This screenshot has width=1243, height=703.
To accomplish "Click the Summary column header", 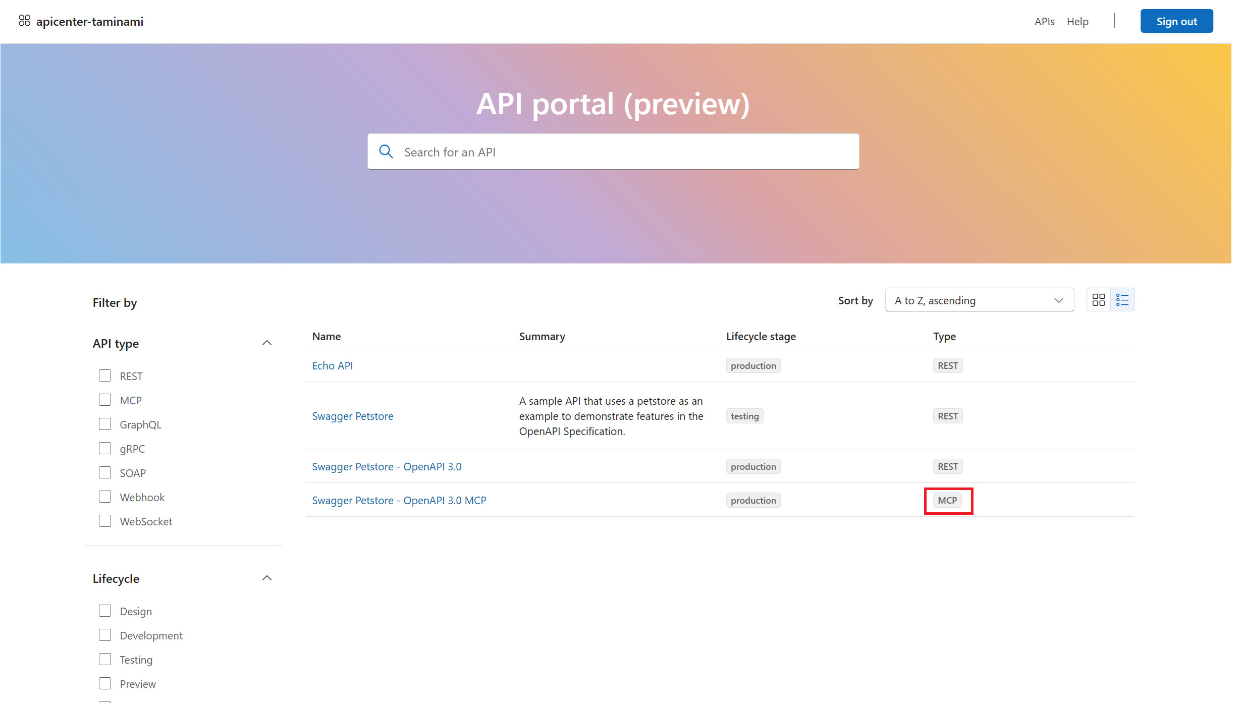I will (542, 336).
